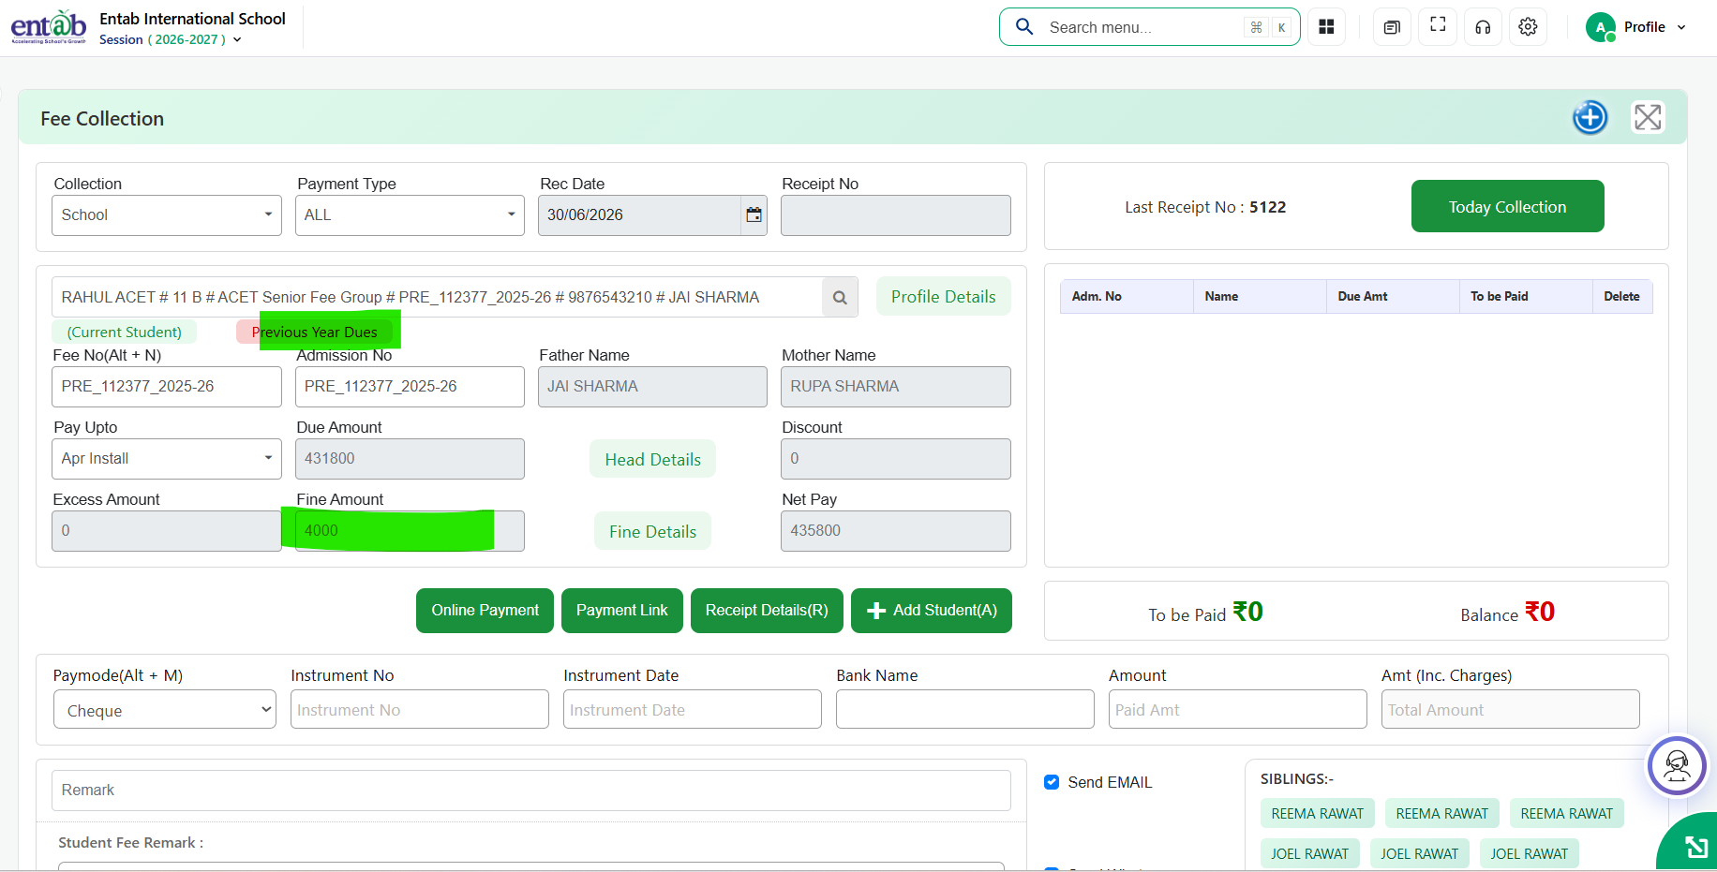Open the apps grid icon in header
The height and width of the screenshot is (872, 1717).
1326,27
